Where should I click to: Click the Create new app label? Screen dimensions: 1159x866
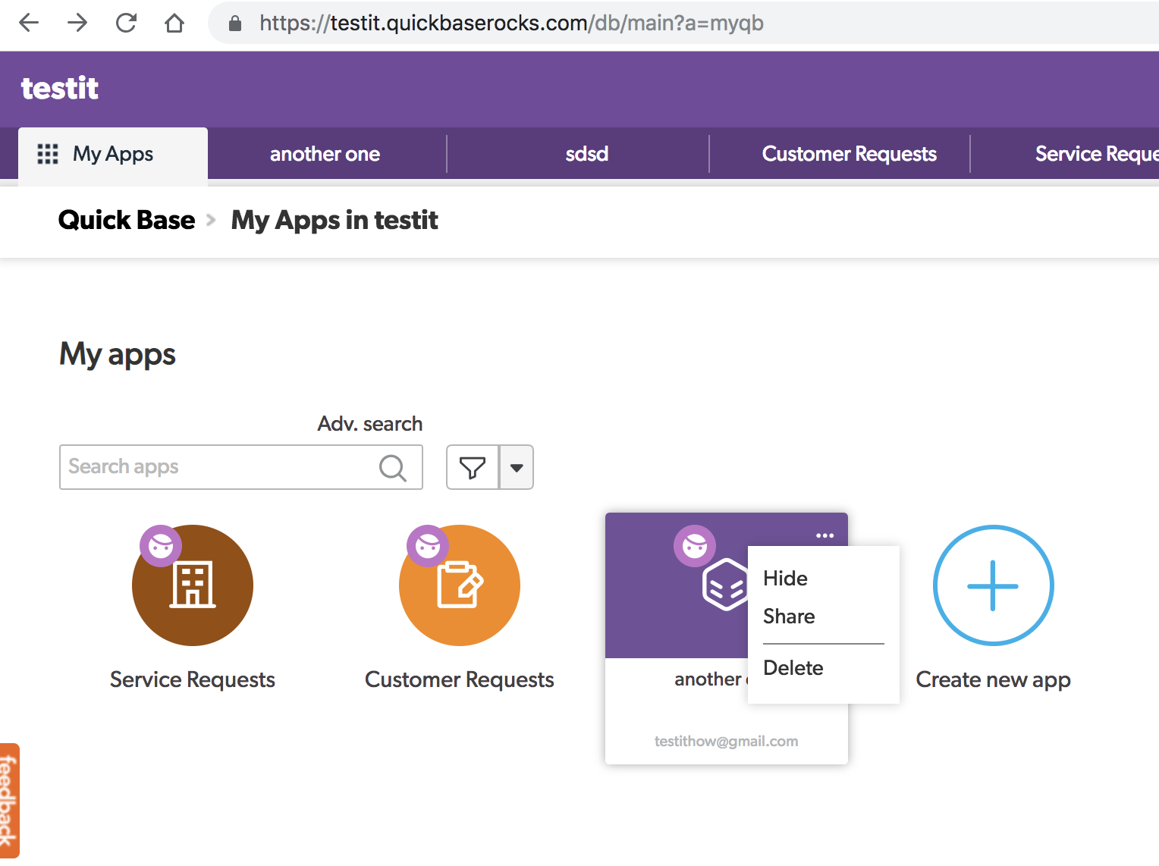994,679
